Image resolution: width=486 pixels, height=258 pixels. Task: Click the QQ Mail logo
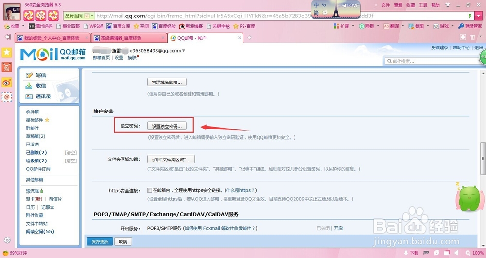point(52,54)
